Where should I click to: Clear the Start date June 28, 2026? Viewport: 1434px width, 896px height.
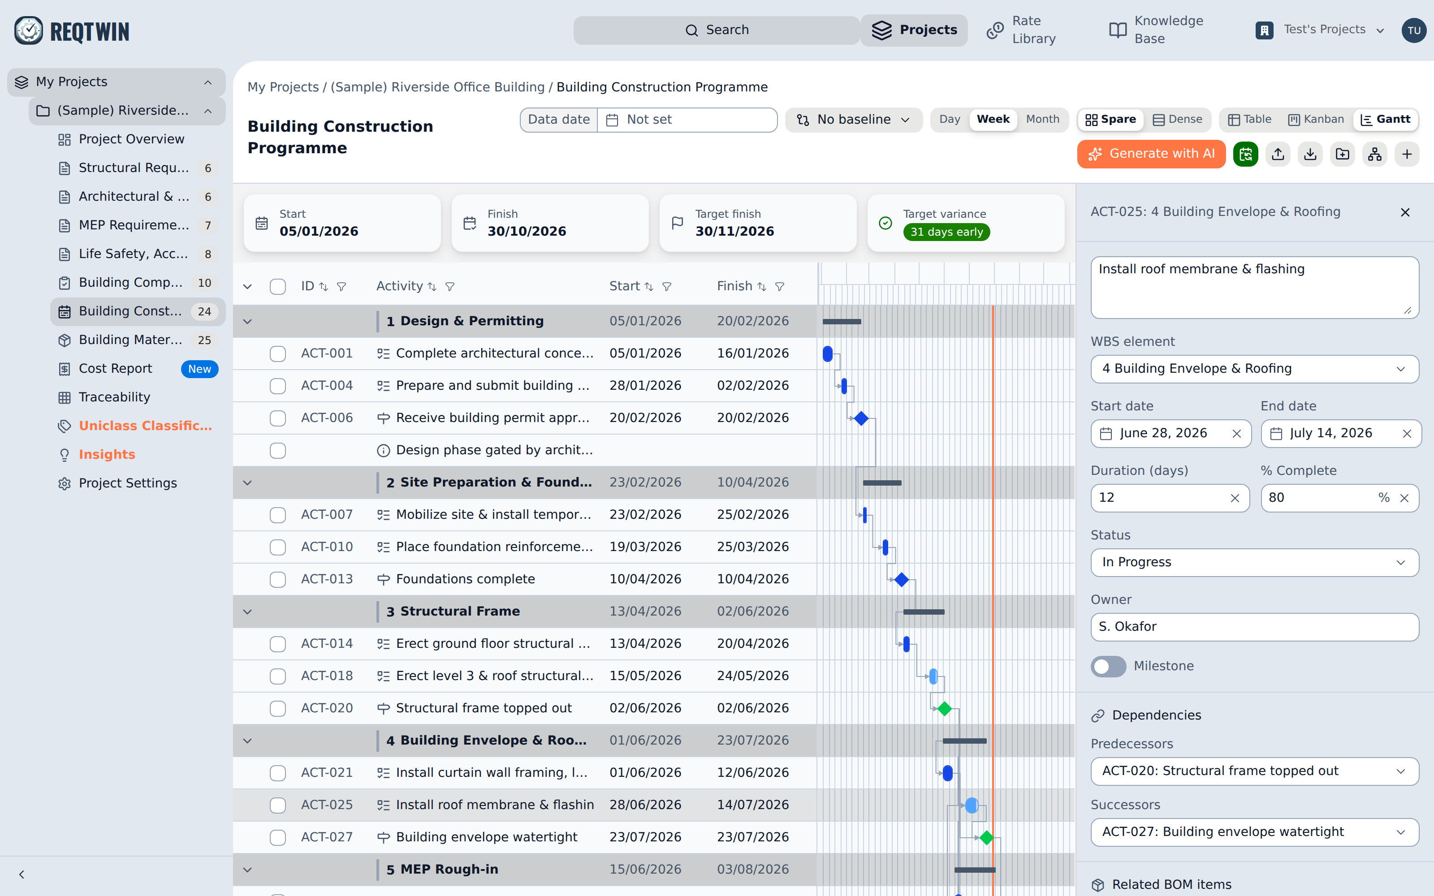(x=1237, y=434)
